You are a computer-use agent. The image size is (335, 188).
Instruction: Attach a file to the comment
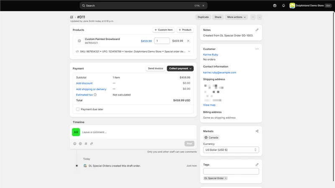point(91,144)
